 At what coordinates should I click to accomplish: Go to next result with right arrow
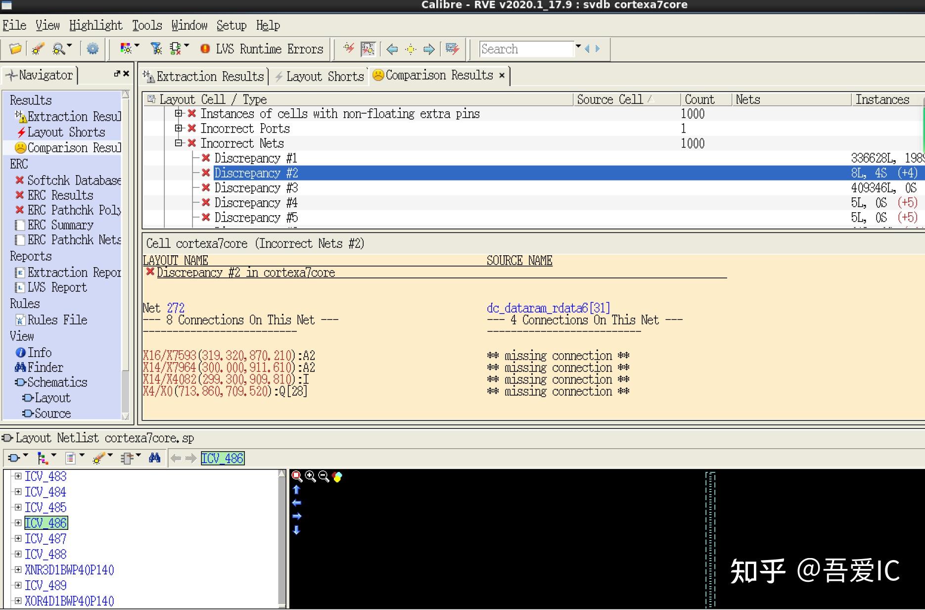(x=429, y=48)
